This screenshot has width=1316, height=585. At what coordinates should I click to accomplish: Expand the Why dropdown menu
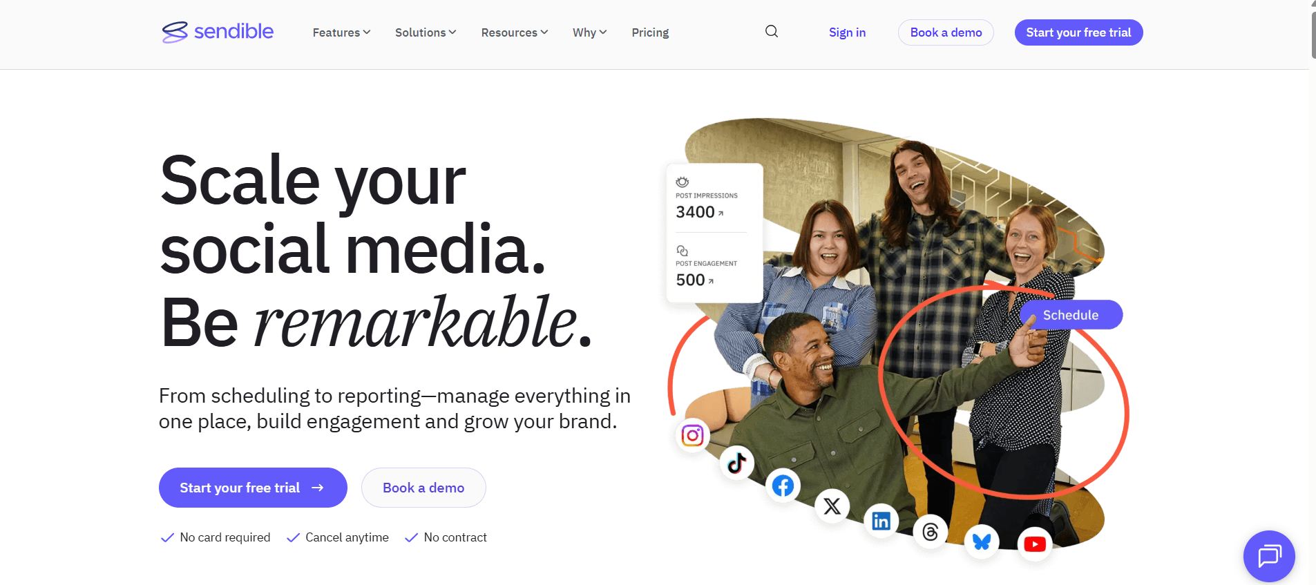tap(589, 32)
